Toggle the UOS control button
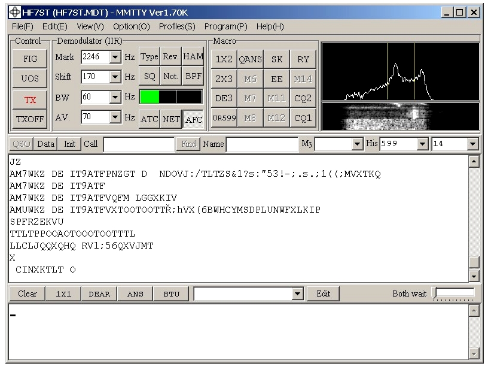This screenshot has height=366, width=485. (30, 78)
